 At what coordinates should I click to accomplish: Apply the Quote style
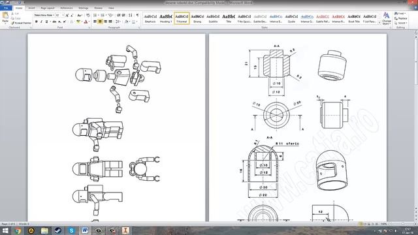pos(291,18)
